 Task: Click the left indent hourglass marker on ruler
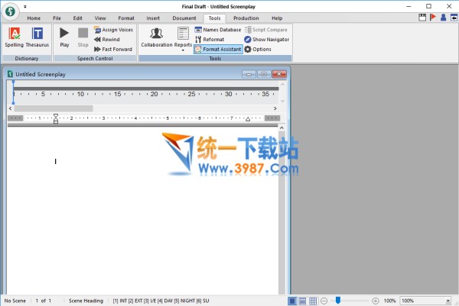(x=56, y=118)
